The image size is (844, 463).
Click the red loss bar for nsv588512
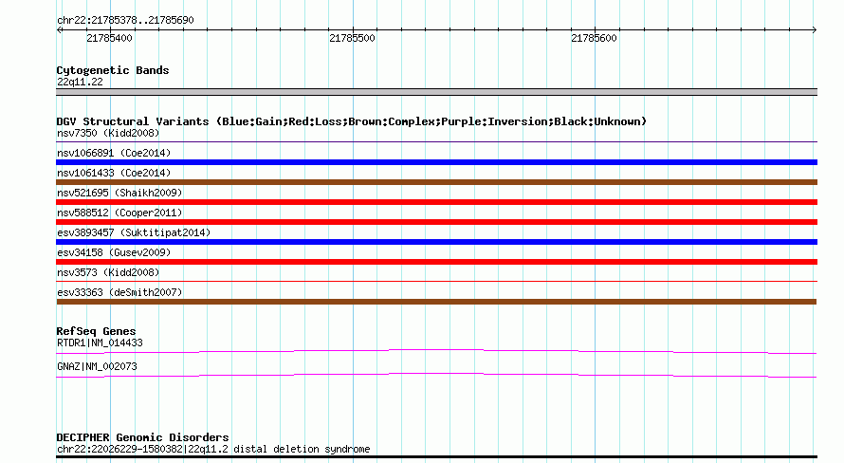(x=436, y=222)
